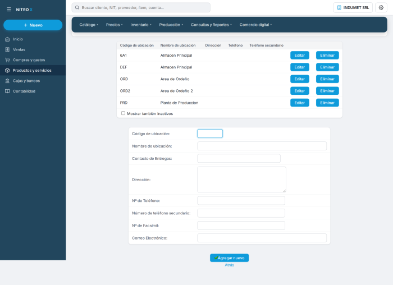Edit the ORD Area de Ordeño row

[299, 79]
